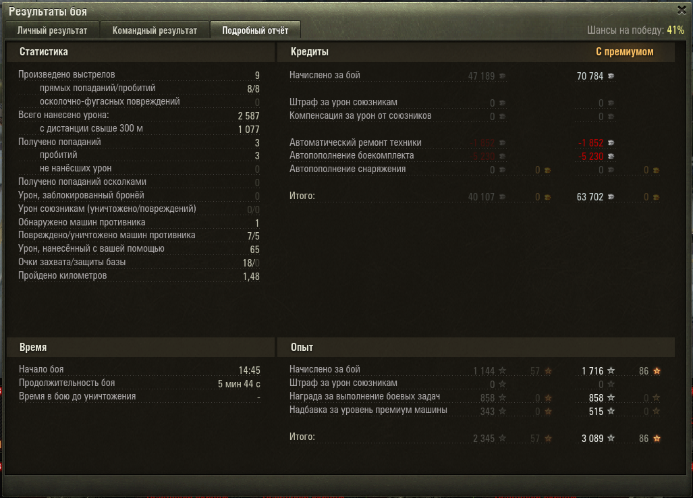
Task: Click the orange free experience star beside 86 in Начислено за бой
Action: [657, 370]
